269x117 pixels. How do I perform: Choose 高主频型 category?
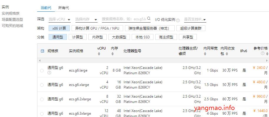pos(166,37)
